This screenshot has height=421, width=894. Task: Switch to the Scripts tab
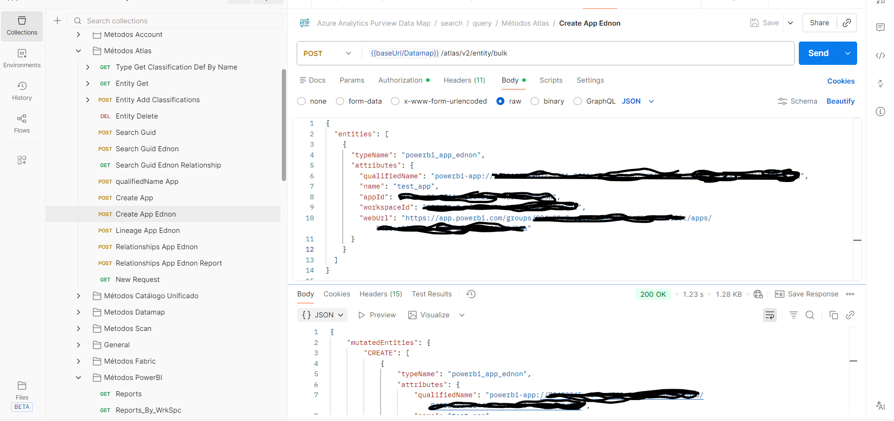click(x=551, y=80)
